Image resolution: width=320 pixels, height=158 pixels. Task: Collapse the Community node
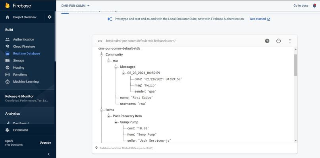tap(101, 55)
